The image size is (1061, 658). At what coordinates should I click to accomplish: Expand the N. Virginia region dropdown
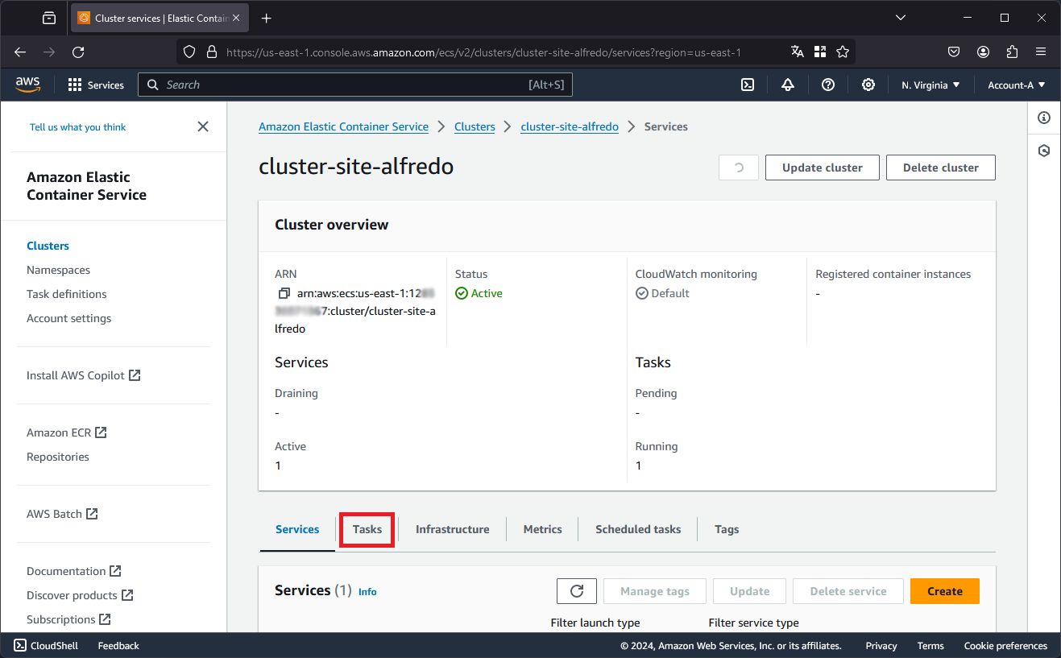point(930,85)
